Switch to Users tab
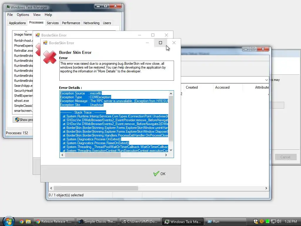 click(x=107, y=23)
